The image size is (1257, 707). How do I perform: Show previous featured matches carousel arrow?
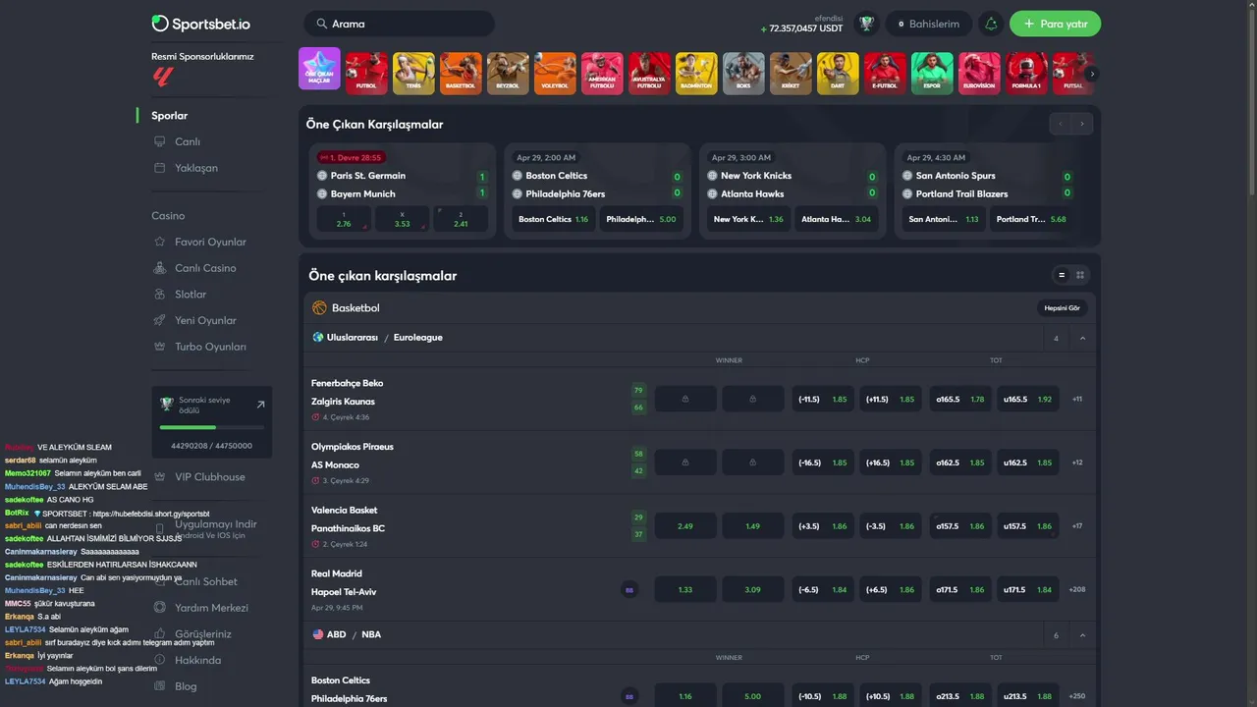tap(1061, 124)
